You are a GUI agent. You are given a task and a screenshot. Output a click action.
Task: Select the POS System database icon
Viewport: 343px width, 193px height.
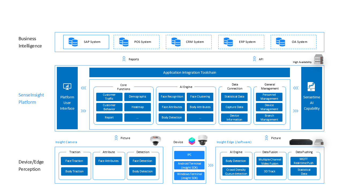pyautogui.click(x=124, y=42)
